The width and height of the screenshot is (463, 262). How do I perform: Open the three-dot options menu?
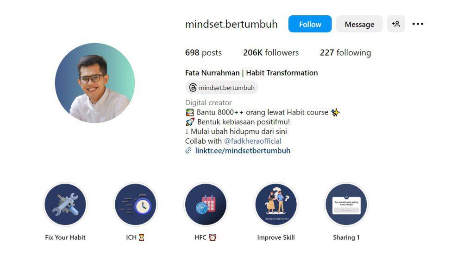pos(418,24)
